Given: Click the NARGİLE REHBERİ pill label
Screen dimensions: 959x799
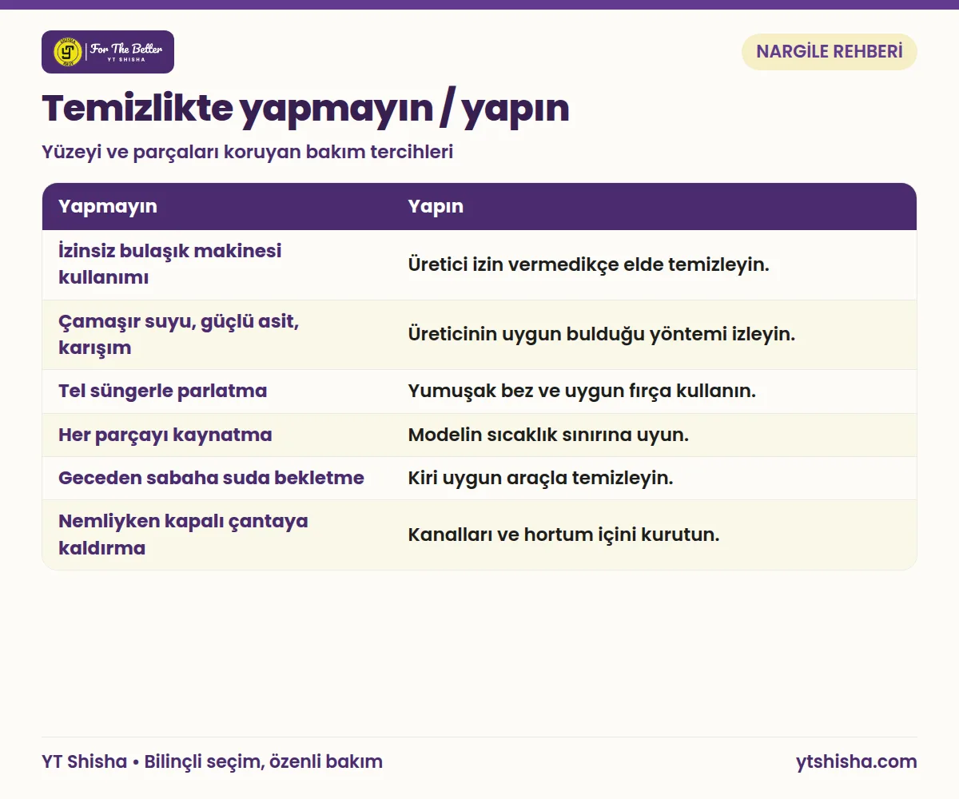Looking at the screenshot, I should (x=830, y=52).
